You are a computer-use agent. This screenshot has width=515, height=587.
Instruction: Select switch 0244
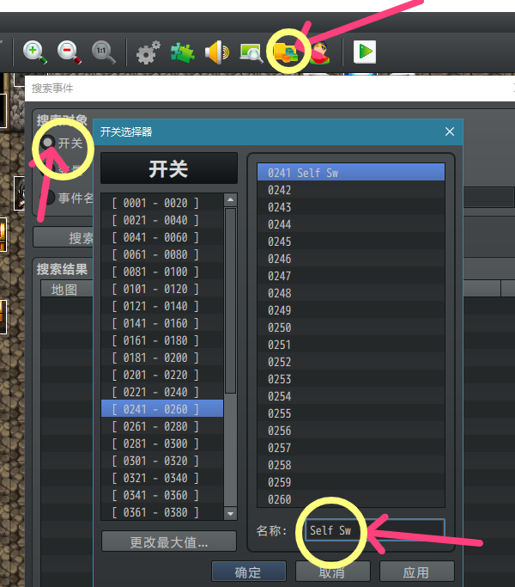pos(351,224)
